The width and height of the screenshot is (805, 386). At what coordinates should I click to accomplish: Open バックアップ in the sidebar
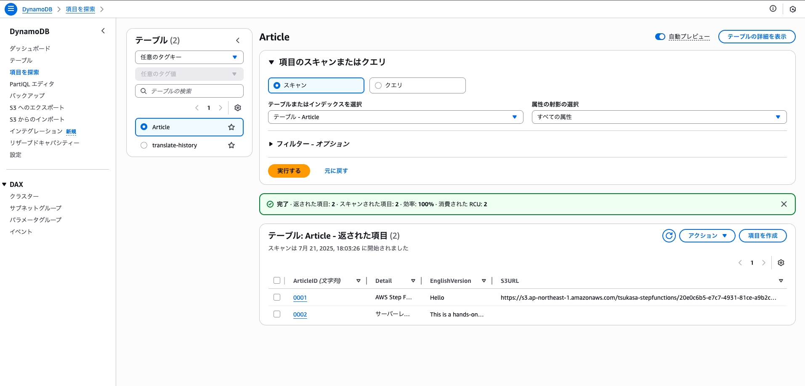coord(27,96)
